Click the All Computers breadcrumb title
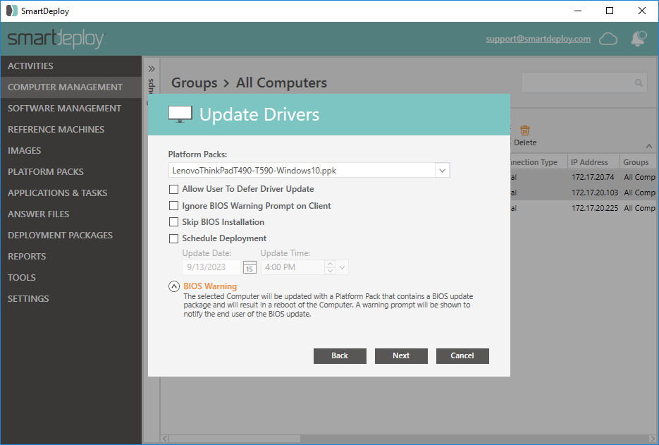The height and width of the screenshot is (445, 659). point(281,83)
